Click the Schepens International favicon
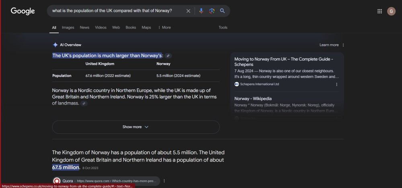This screenshot has height=188, width=402. [x=237, y=84]
